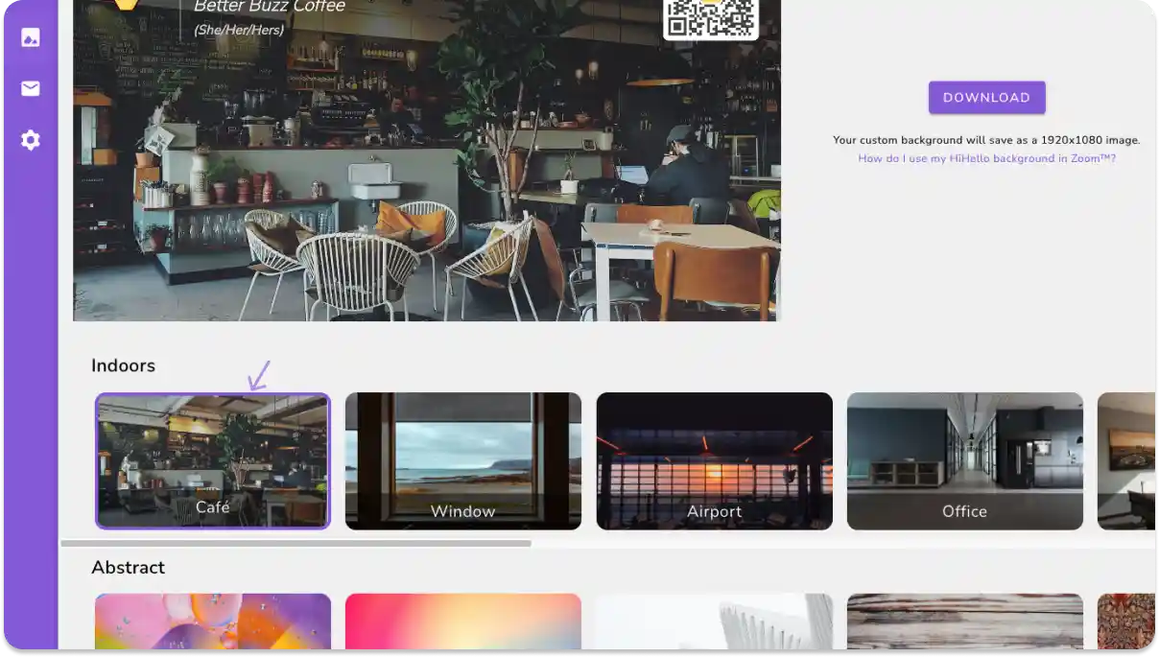Open the email envelope icon in sidebar

31,88
